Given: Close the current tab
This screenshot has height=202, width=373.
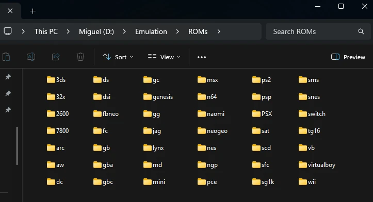Looking at the screenshot, I should 10,11.
